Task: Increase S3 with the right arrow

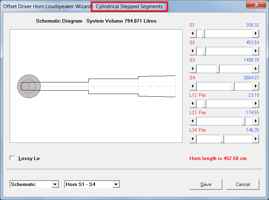Action: point(255,68)
